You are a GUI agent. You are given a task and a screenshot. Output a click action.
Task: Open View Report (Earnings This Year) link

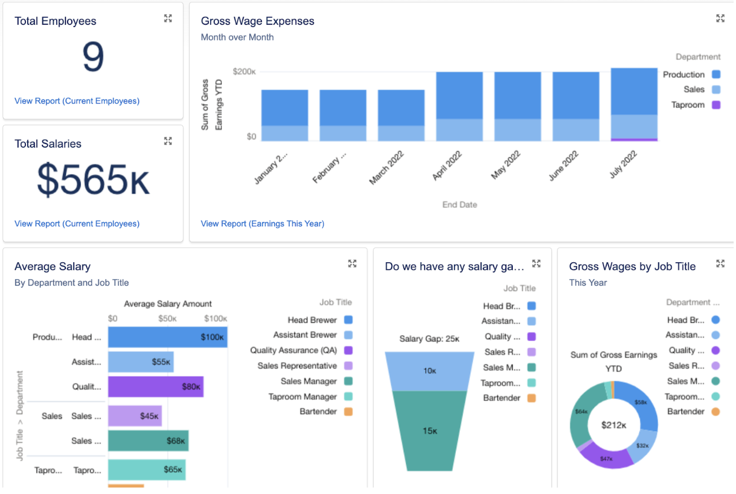point(263,223)
